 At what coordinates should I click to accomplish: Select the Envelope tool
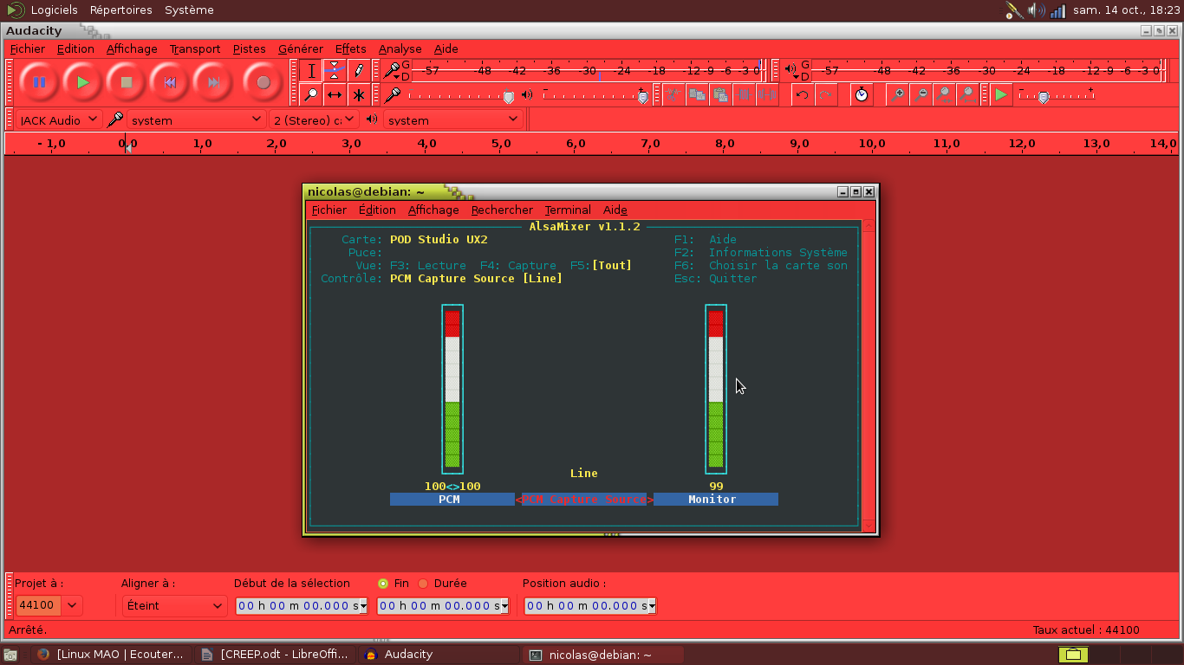click(335, 71)
